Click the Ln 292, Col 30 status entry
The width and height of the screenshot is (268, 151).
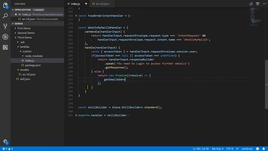pyautogui.click(x=201, y=149)
